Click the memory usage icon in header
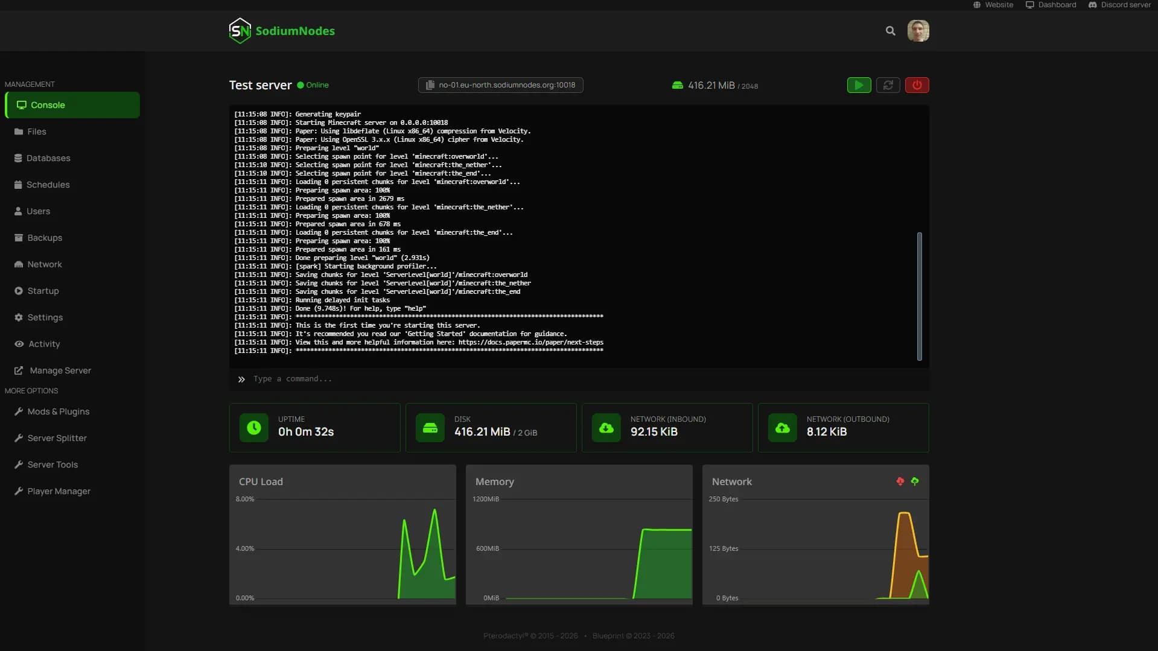This screenshot has height=651, width=1158. [x=677, y=86]
